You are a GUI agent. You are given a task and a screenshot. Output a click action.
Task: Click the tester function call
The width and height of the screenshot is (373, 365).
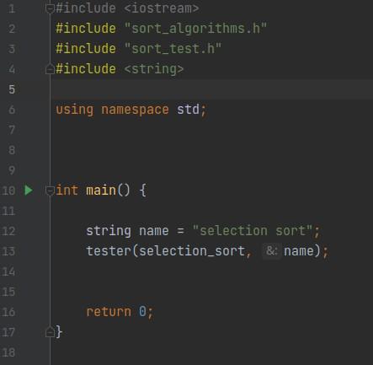tap(109, 251)
